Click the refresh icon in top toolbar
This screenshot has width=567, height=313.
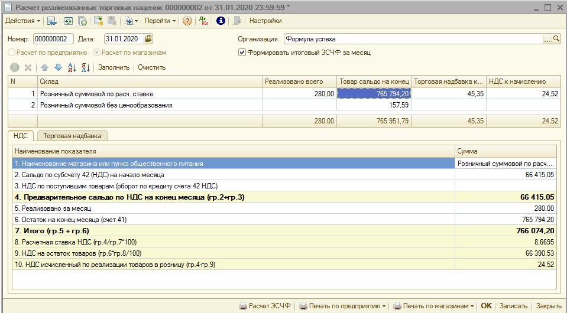(x=69, y=21)
